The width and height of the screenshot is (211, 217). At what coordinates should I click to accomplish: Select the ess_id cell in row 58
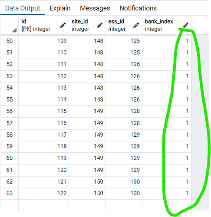pos(124,135)
